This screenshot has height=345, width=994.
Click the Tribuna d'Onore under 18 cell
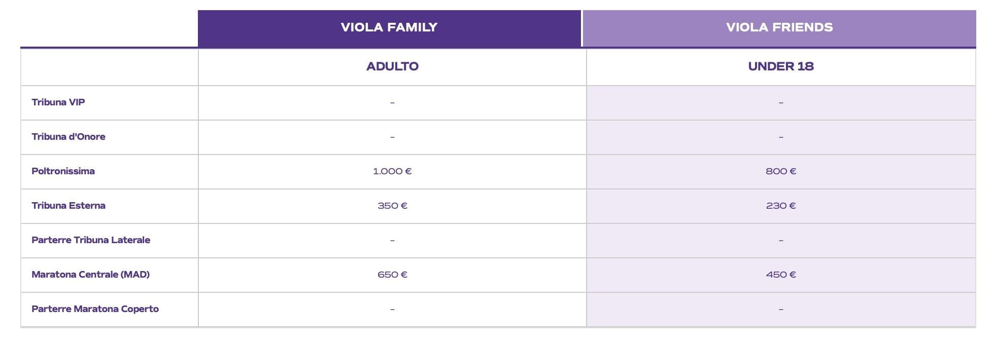(781, 137)
